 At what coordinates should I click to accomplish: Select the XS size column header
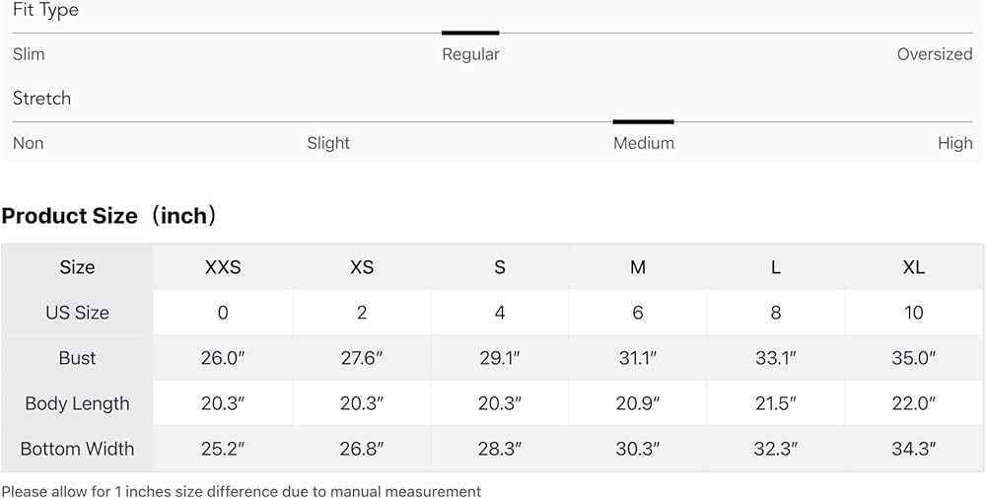(x=362, y=267)
